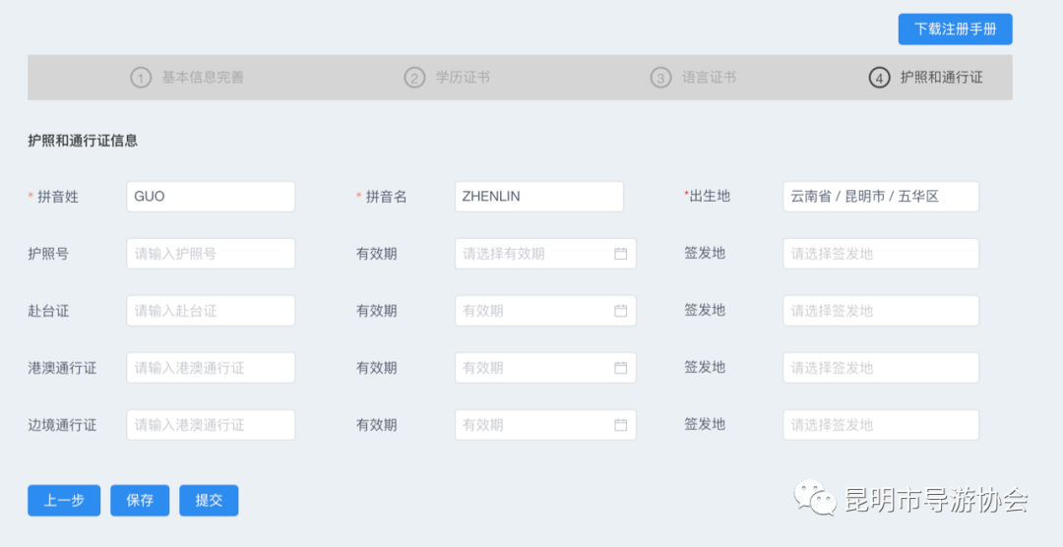Click calendar icon in 港澳通行证 validity field

click(620, 368)
